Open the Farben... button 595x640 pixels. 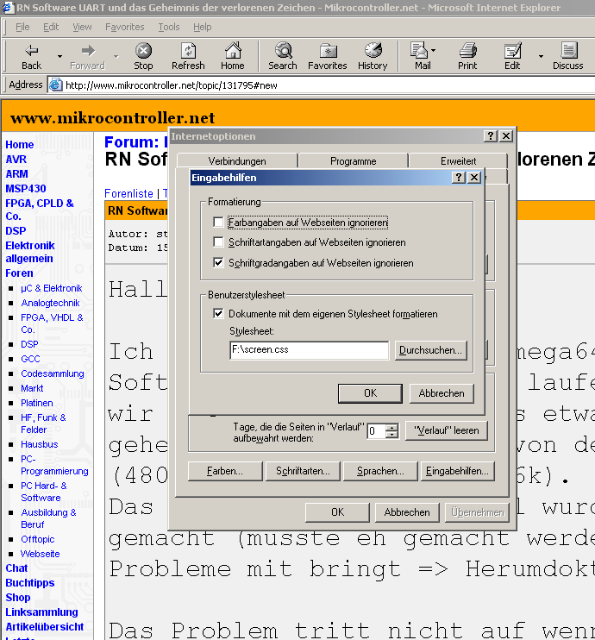pyautogui.click(x=225, y=471)
